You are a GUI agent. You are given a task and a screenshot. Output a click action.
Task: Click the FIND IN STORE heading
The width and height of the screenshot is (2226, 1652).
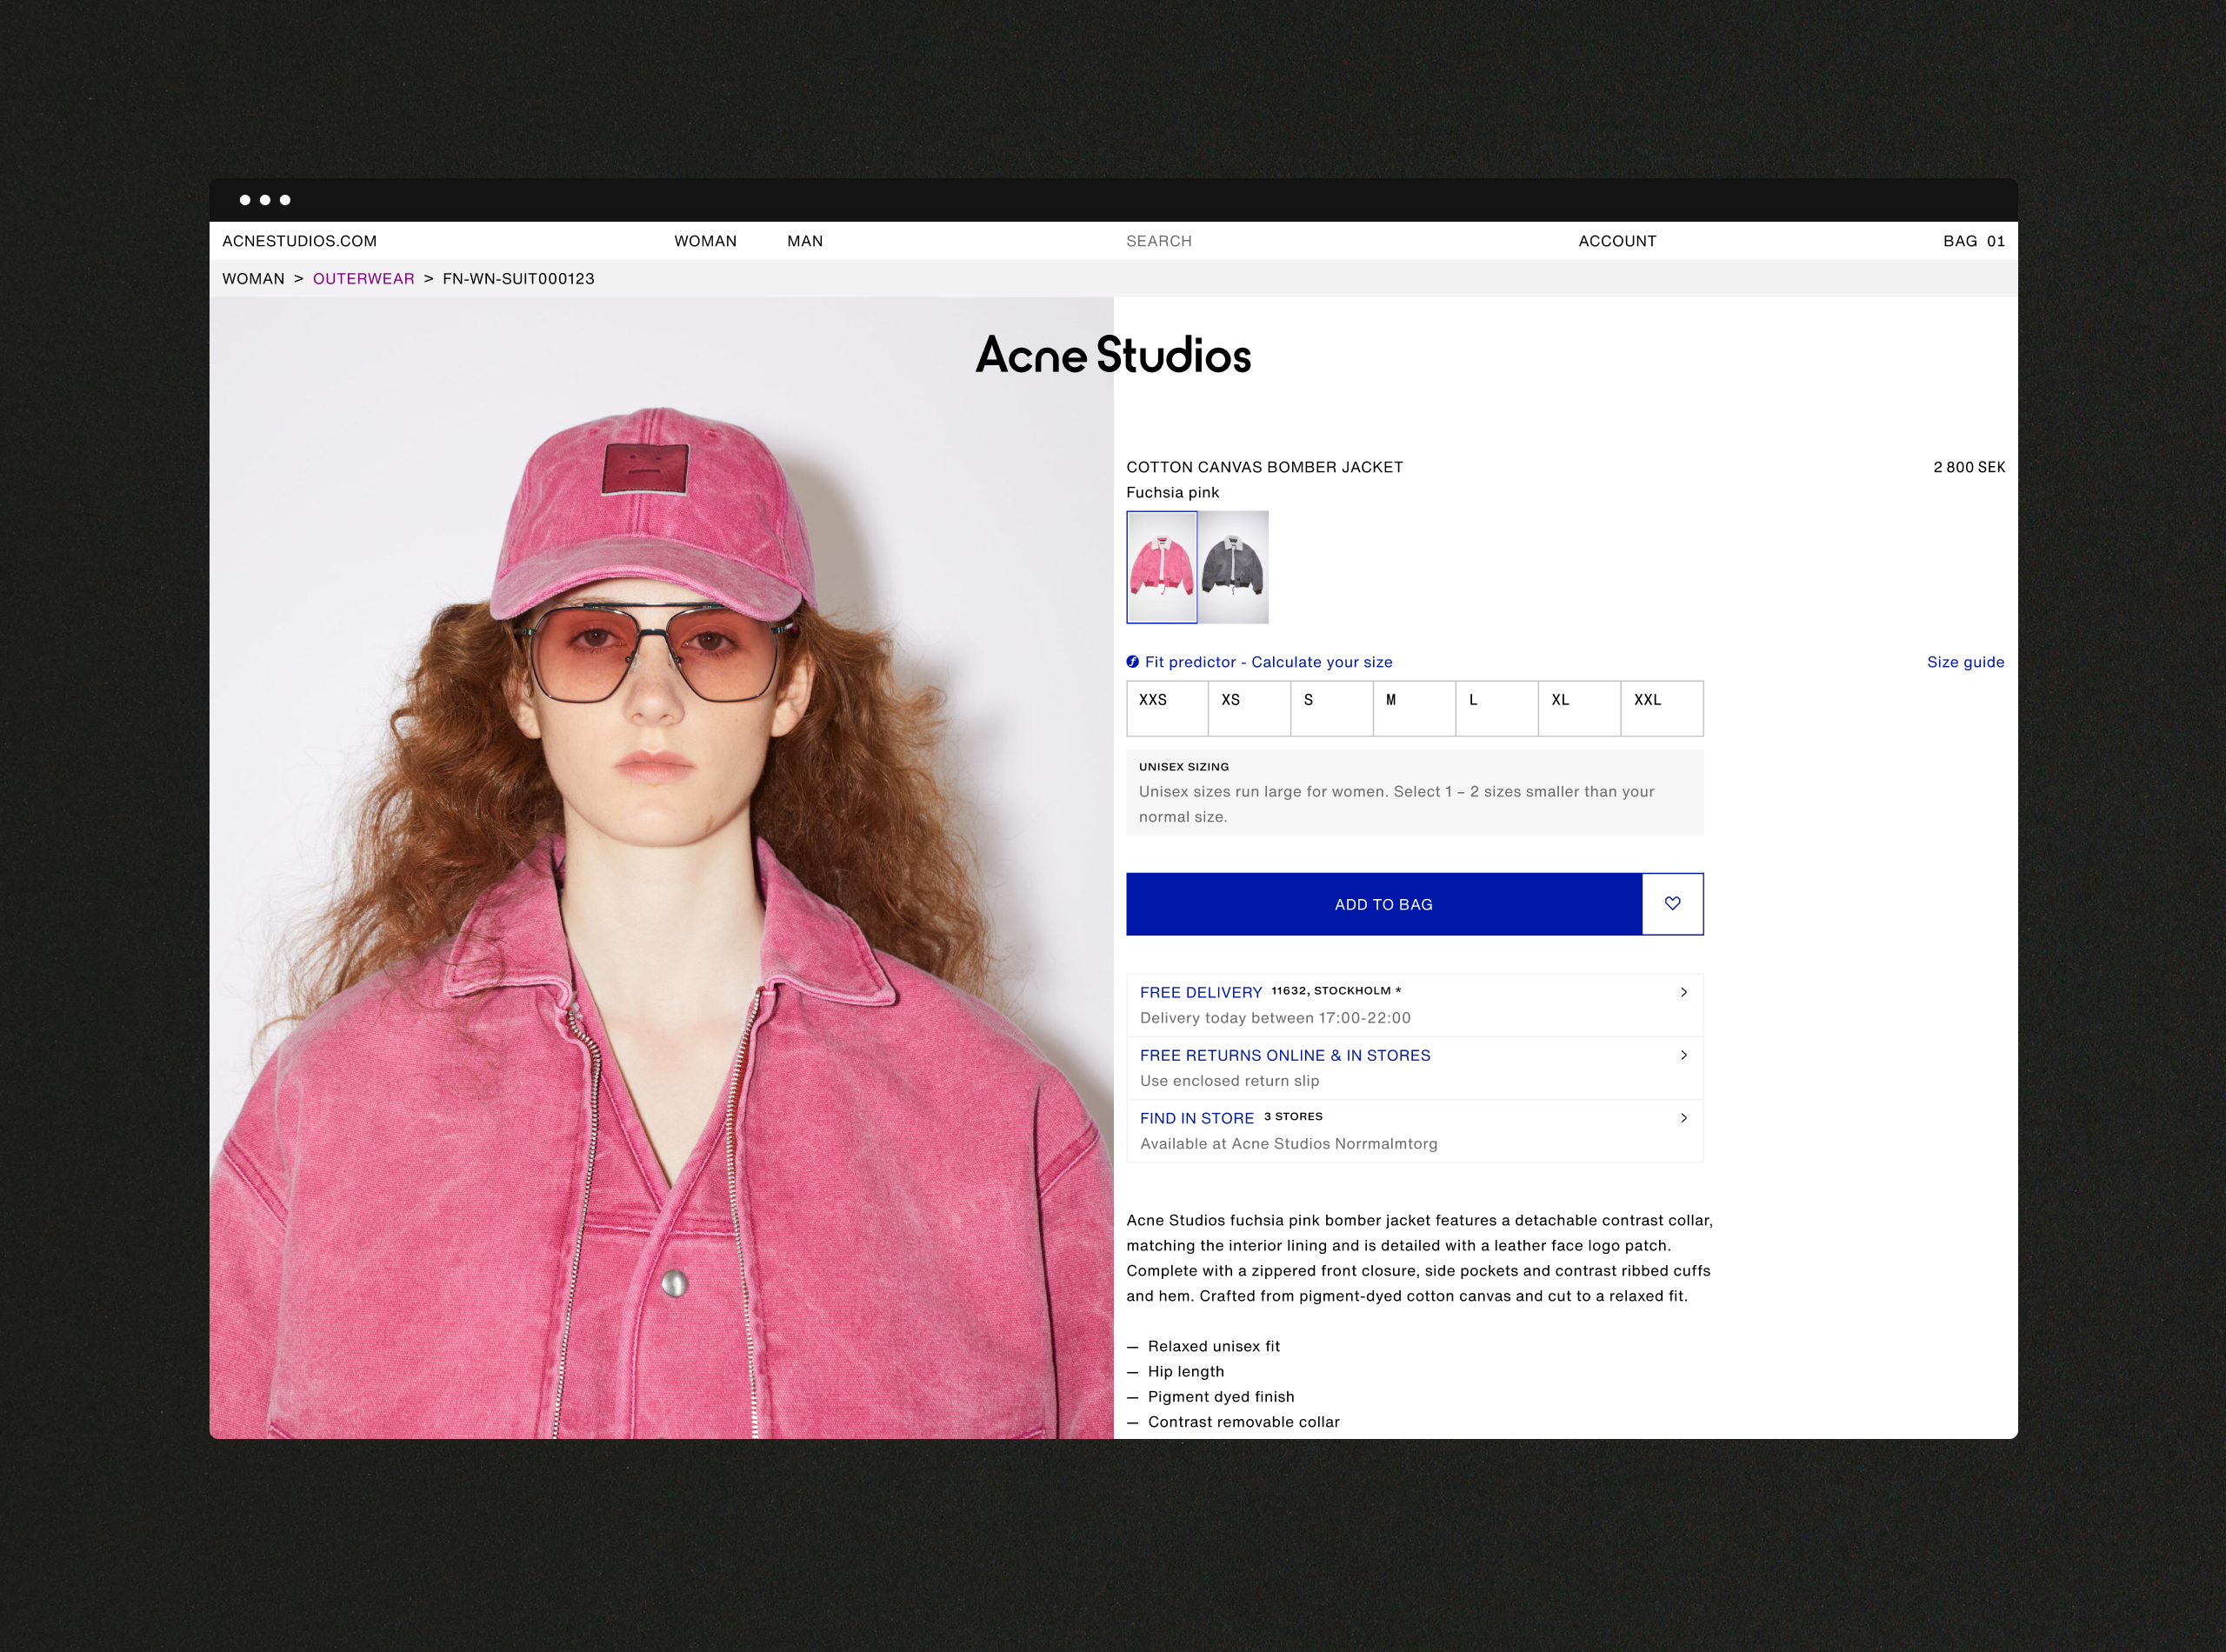(1197, 1118)
